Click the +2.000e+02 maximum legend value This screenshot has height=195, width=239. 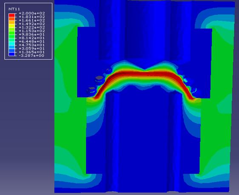click(x=32, y=13)
